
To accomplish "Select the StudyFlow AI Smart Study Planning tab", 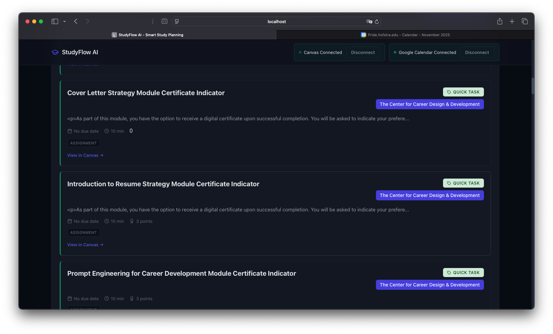I will [x=148, y=35].
